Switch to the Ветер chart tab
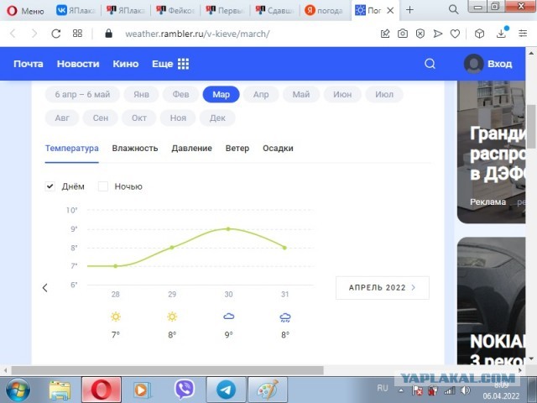537x403 pixels. [x=237, y=149]
